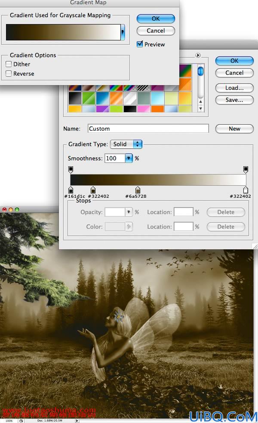Click the Load... button

tap(234, 88)
